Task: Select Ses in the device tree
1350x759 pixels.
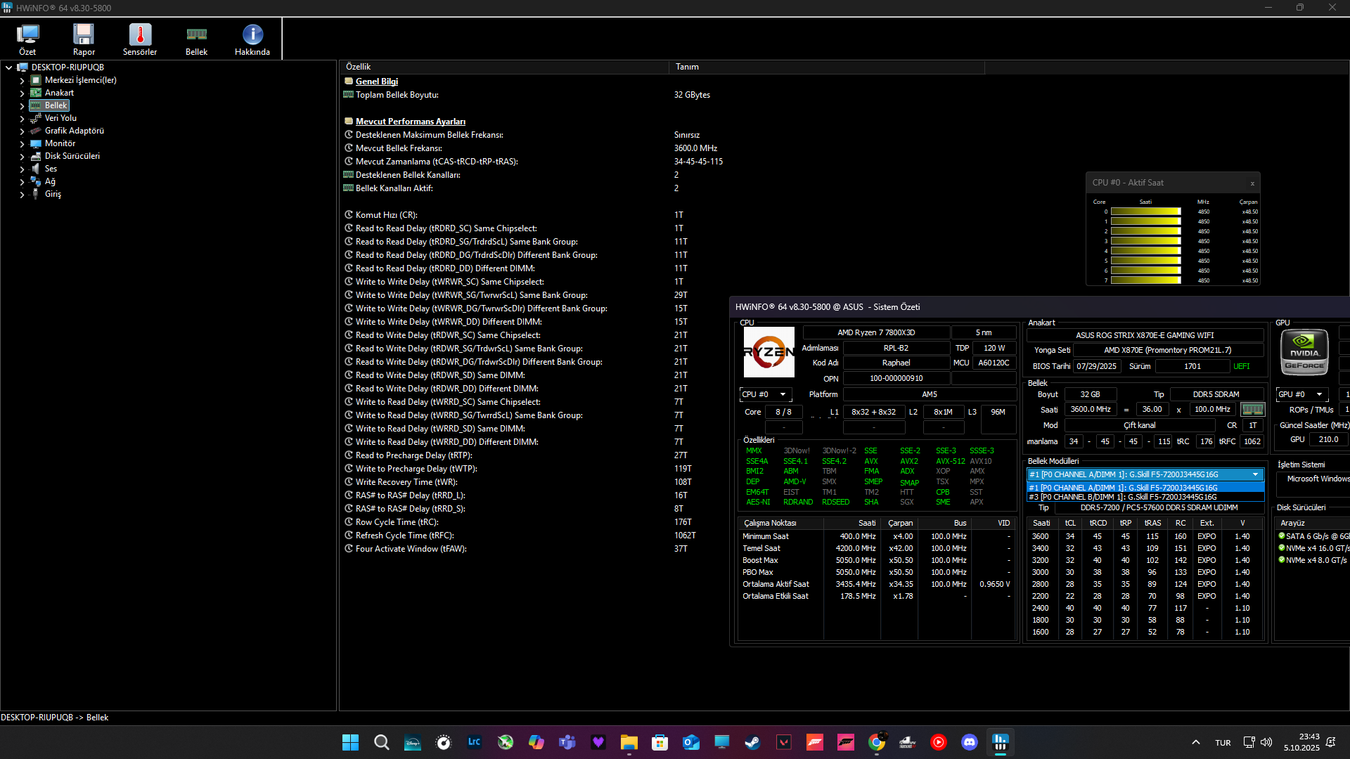Action: point(51,169)
